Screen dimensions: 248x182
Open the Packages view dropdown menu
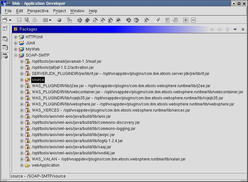point(235,29)
